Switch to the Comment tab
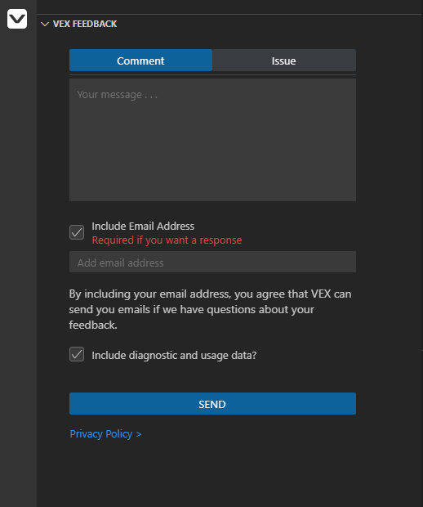This screenshot has width=423, height=507. point(140,61)
